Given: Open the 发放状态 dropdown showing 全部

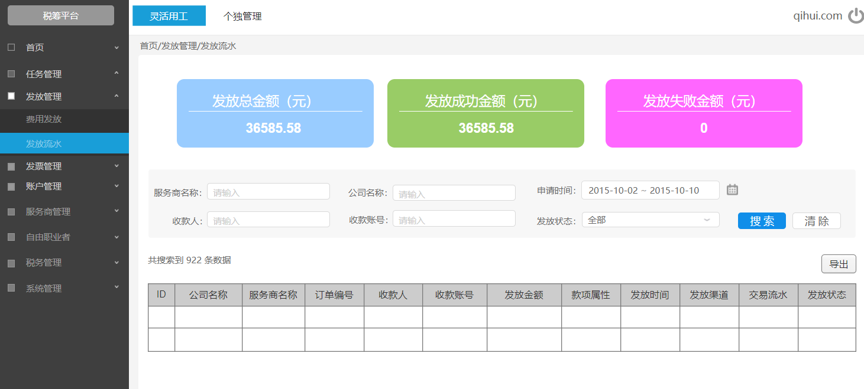Looking at the screenshot, I should tap(651, 220).
